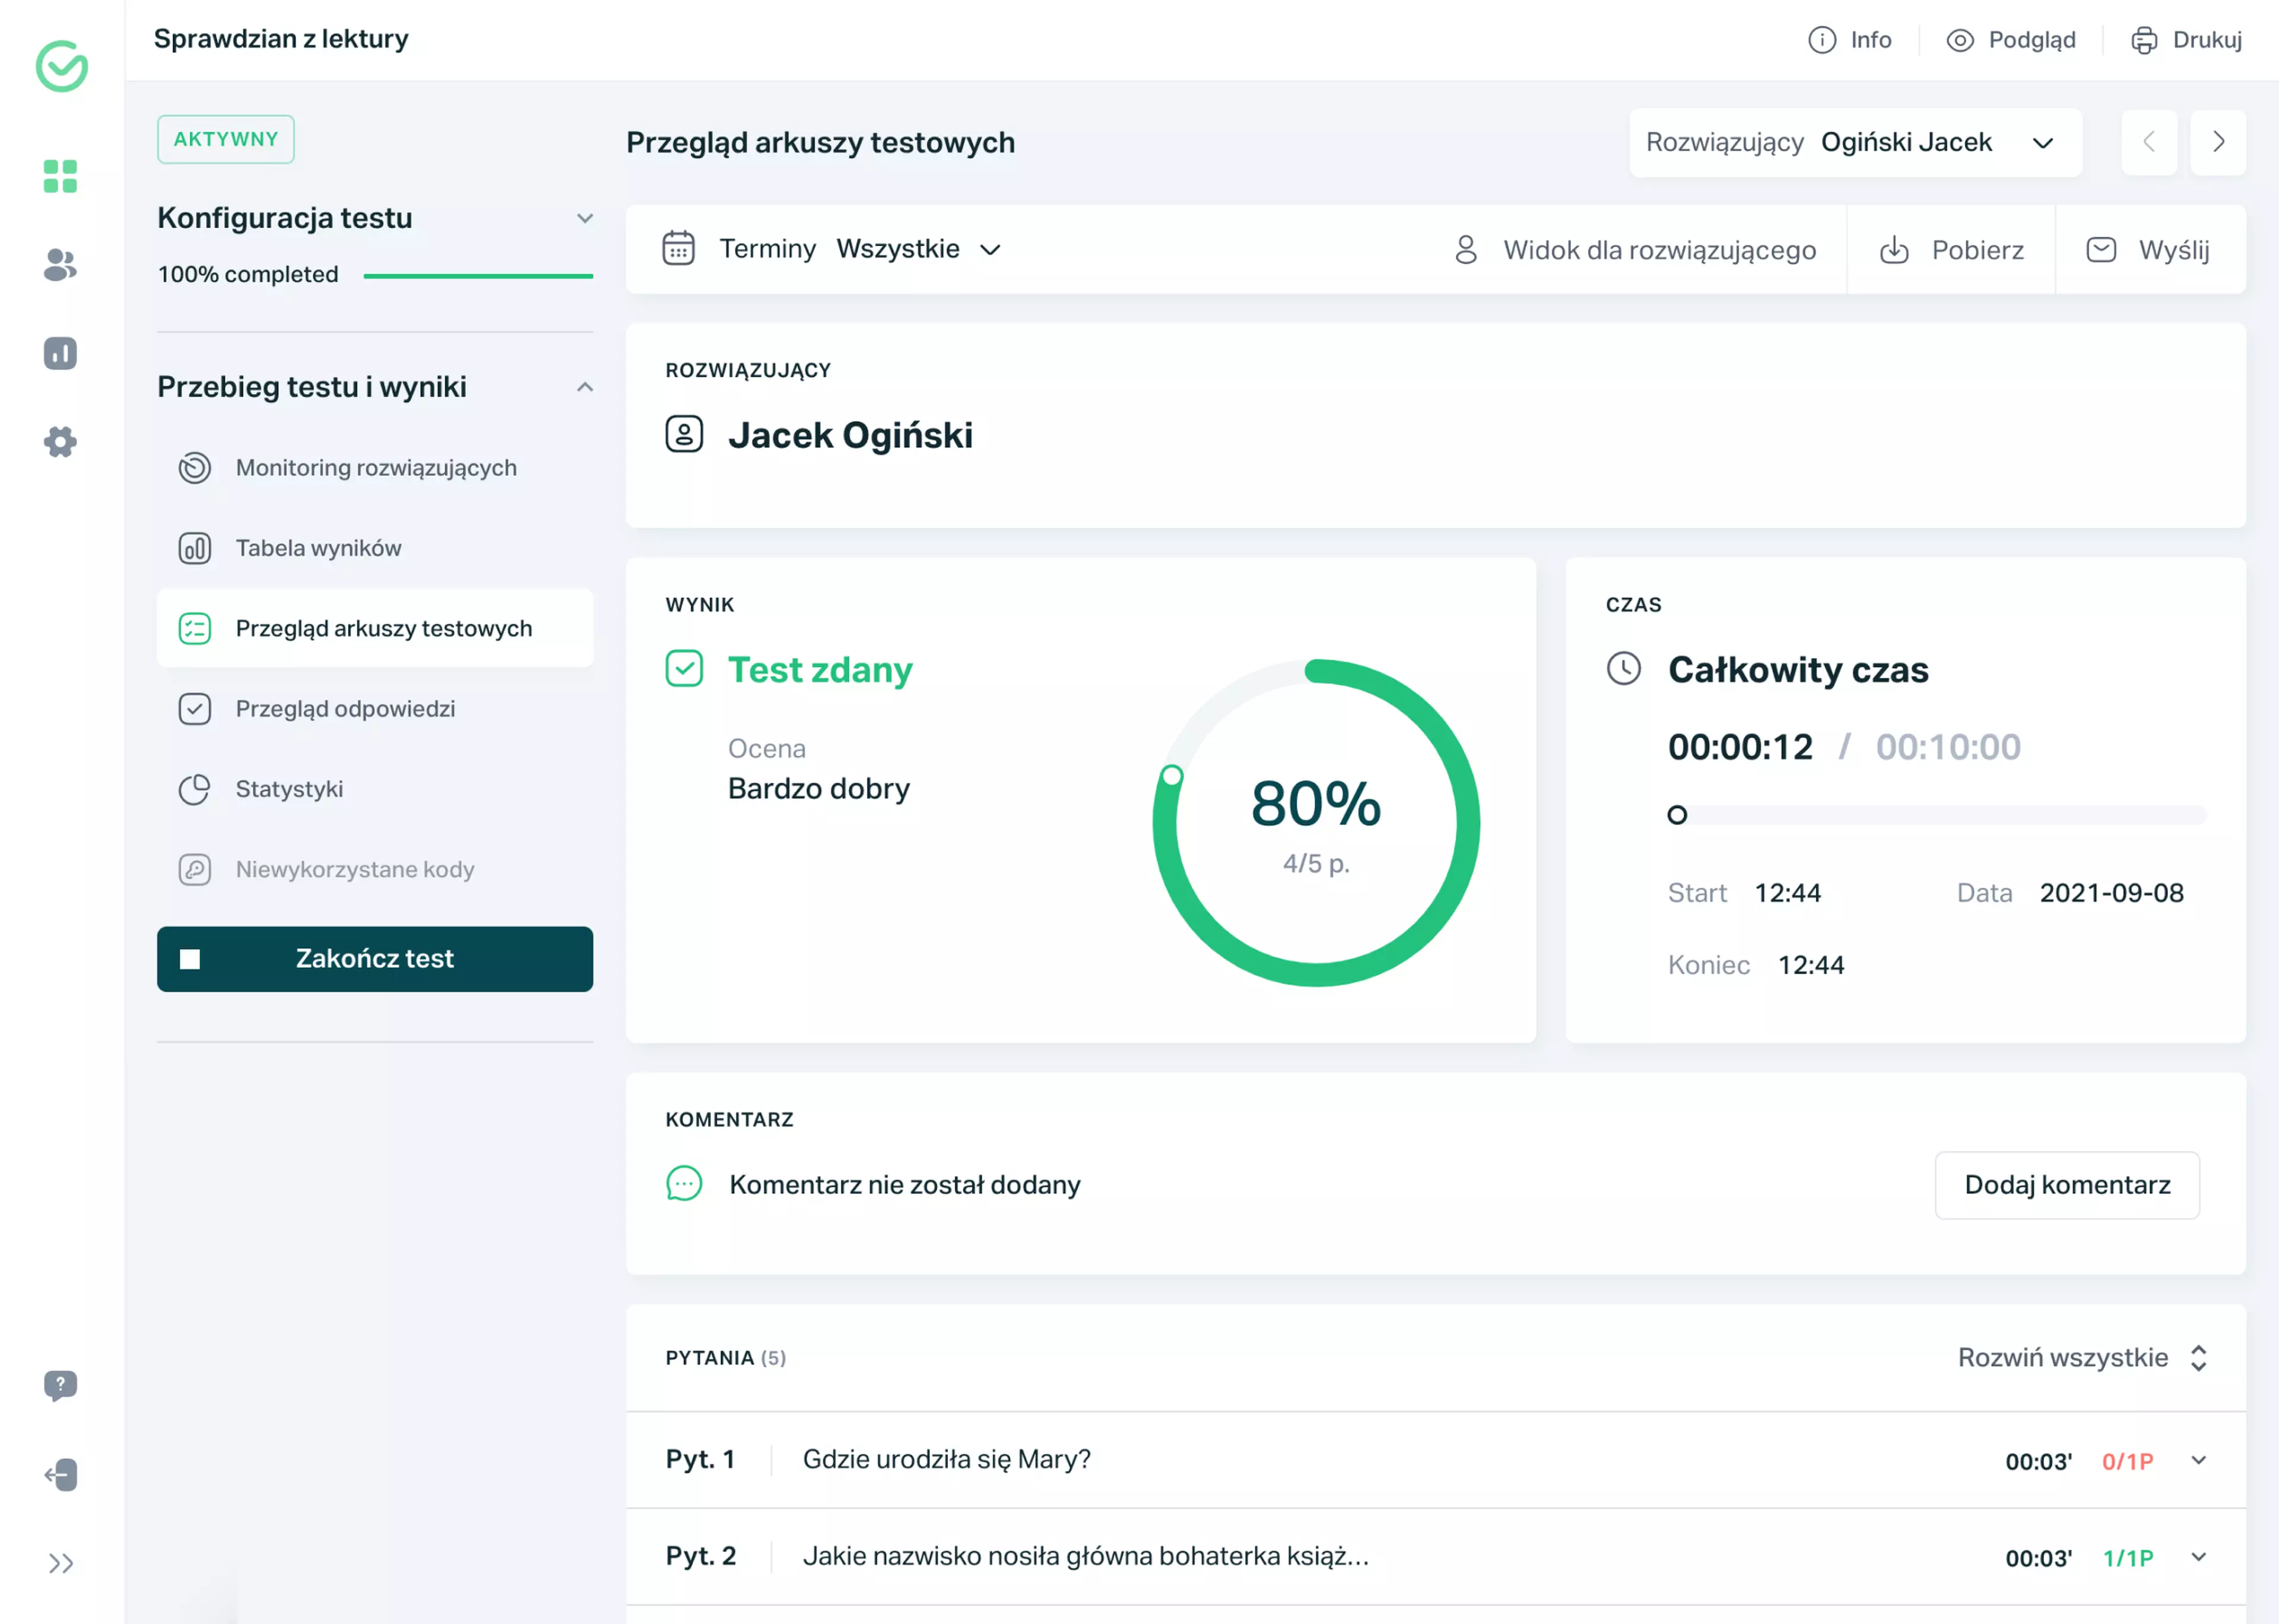Open the users icon in left sidebar

(60, 265)
